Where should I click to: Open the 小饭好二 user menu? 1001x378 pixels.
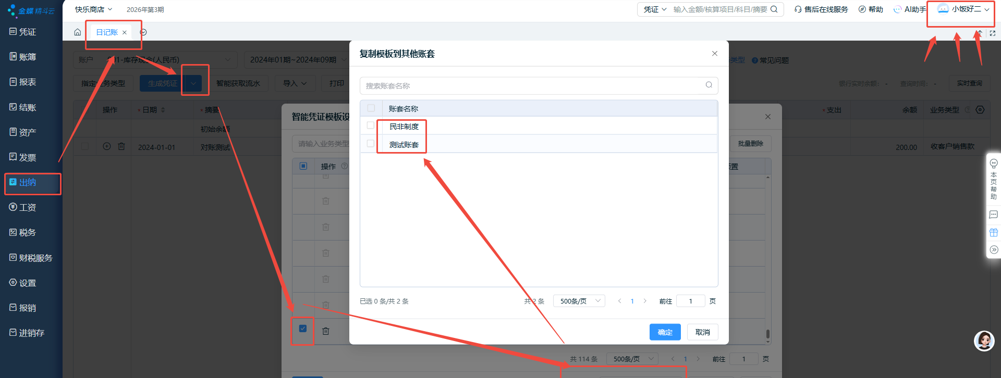click(963, 9)
